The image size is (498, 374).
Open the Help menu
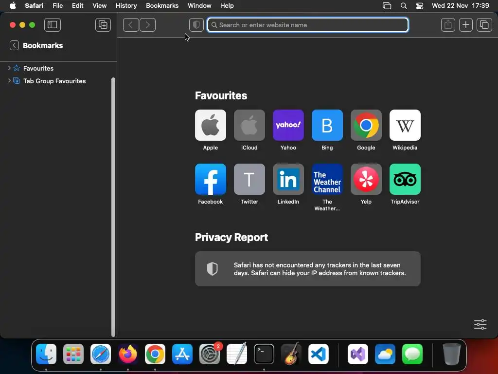coord(227,6)
